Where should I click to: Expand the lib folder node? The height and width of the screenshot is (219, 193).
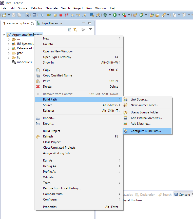[9, 58]
